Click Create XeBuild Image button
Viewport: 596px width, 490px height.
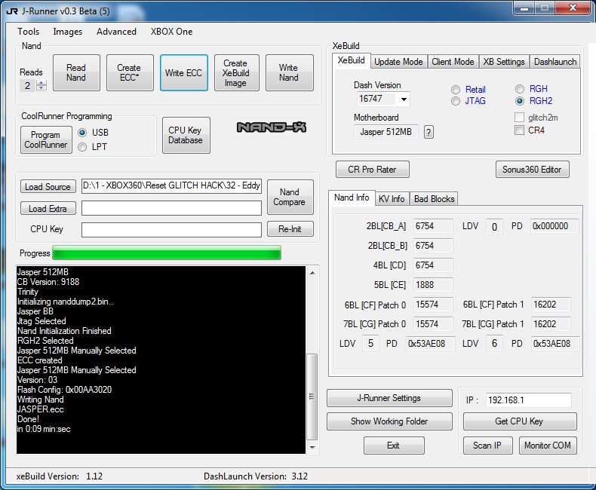[236, 72]
